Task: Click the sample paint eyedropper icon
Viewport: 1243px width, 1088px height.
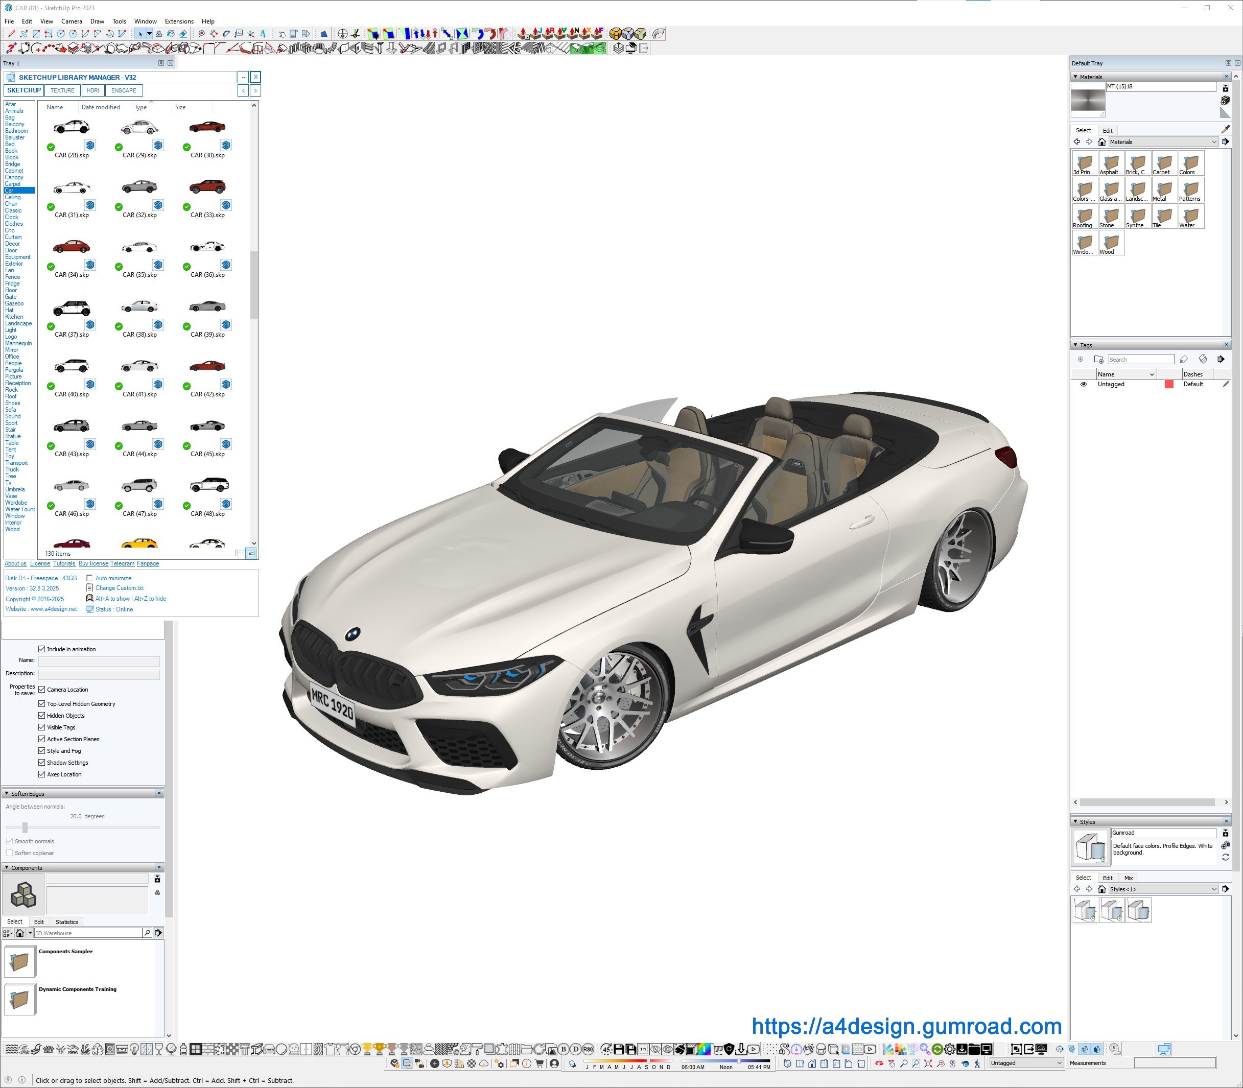Action: (1226, 129)
